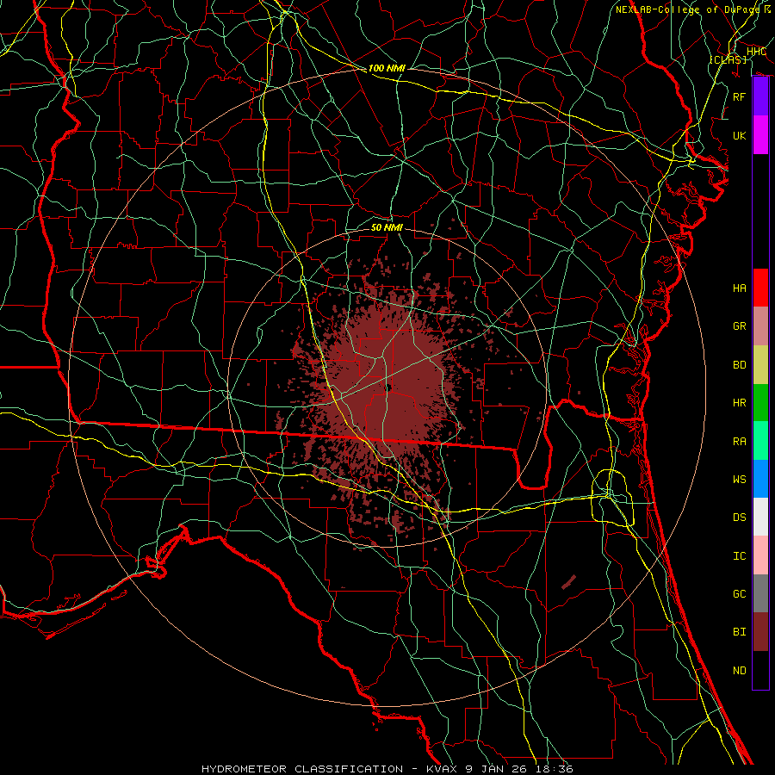
Task: Click the HHC product label
Action: [x=756, y=52]
